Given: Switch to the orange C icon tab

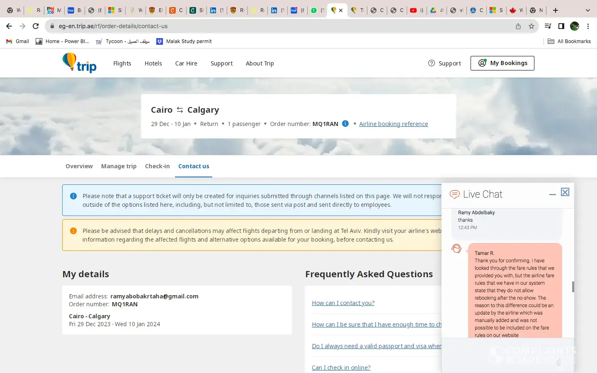Looking at the screenshot, I should click(176, 10).
